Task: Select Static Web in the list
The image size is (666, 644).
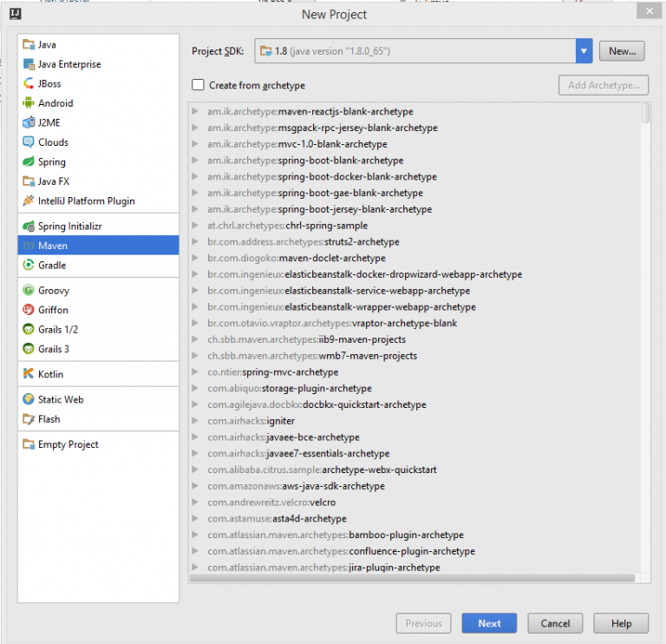Action: [x=61, y=399]
